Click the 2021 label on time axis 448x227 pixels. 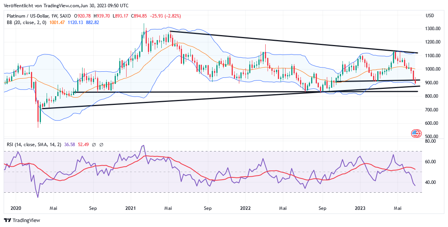coord(131,208)
